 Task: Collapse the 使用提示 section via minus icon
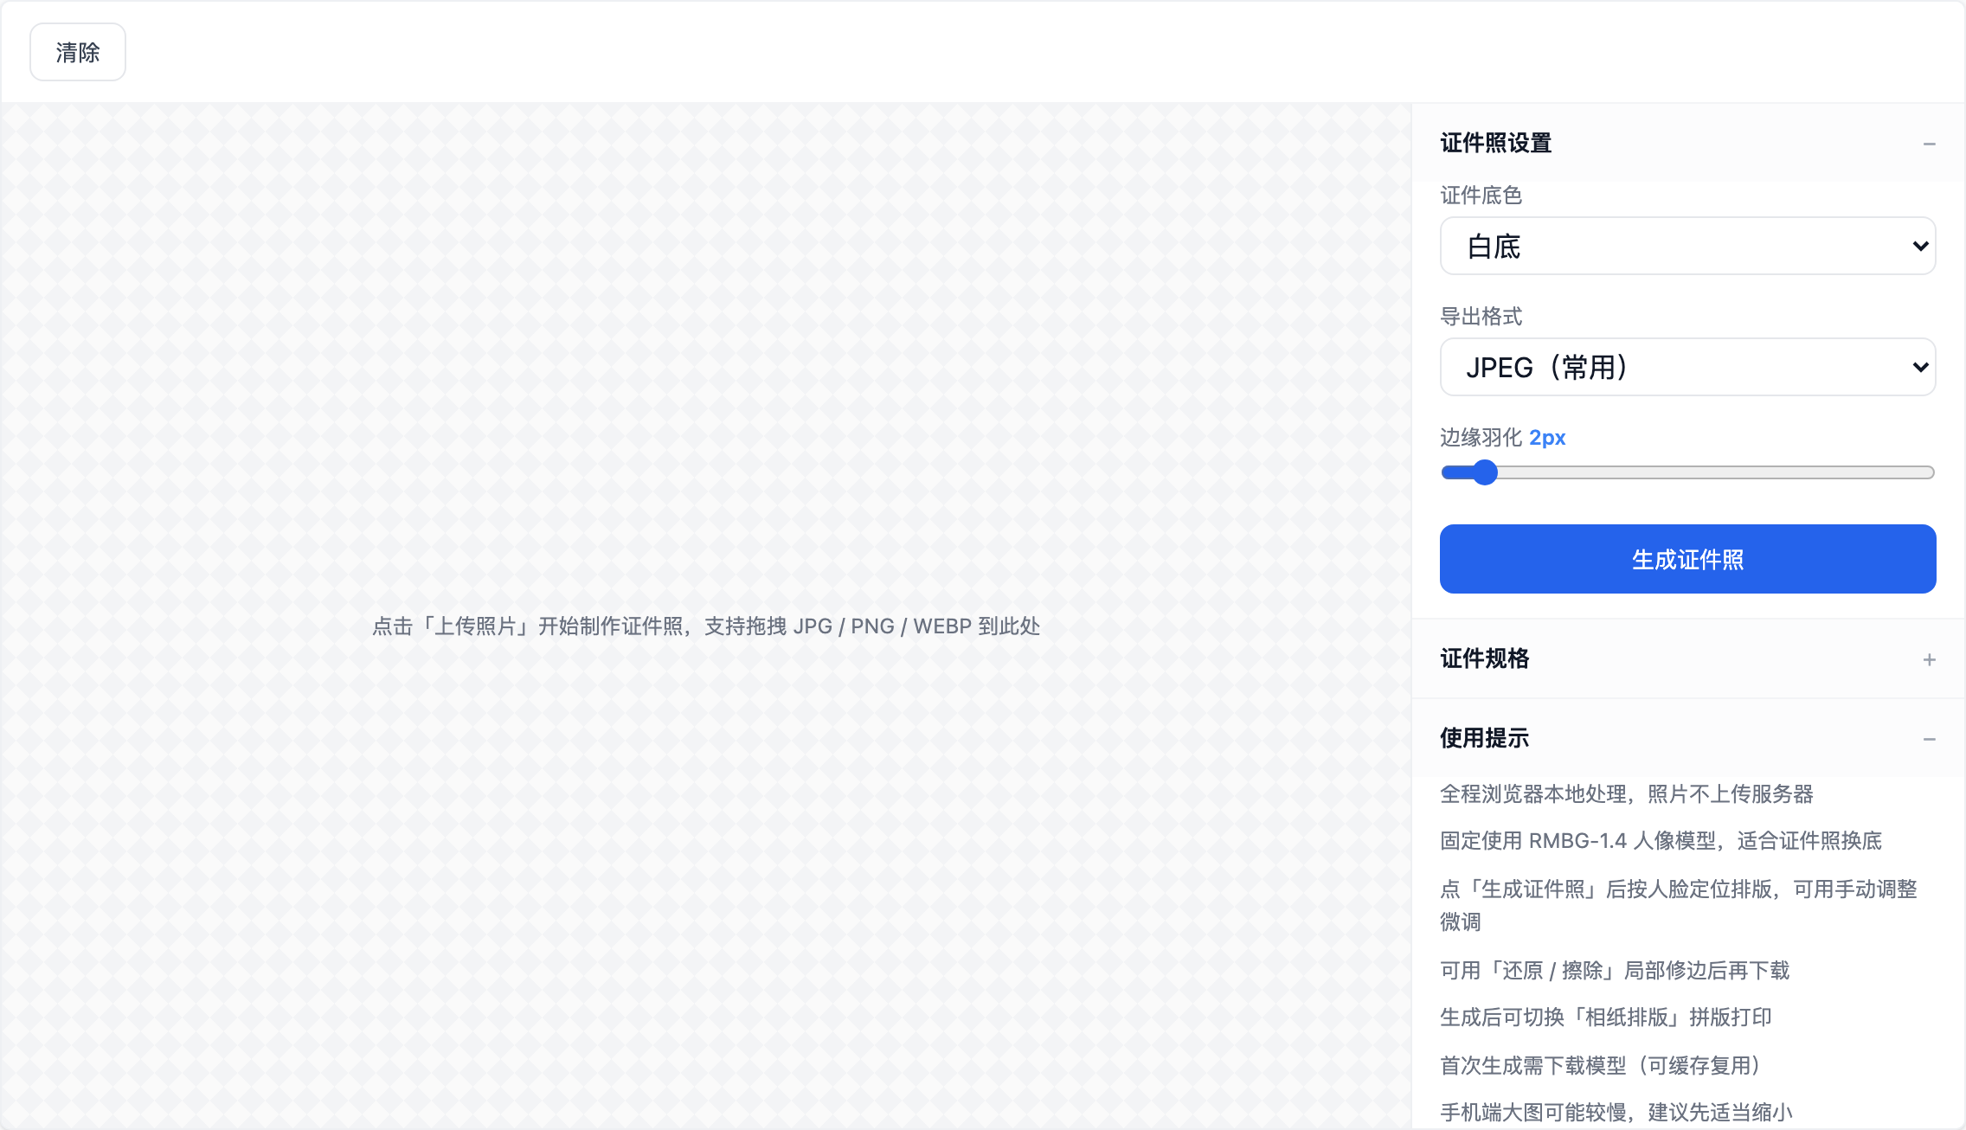(1929, 739)
